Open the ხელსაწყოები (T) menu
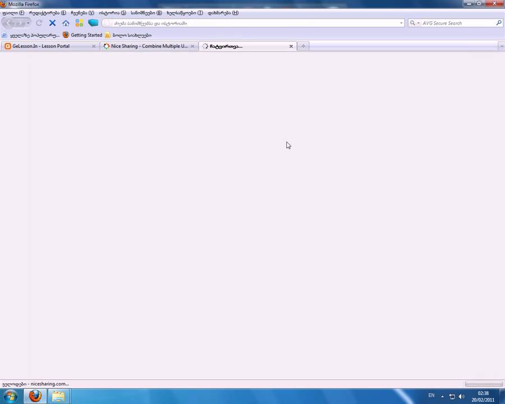 click(x=185, y=13)
